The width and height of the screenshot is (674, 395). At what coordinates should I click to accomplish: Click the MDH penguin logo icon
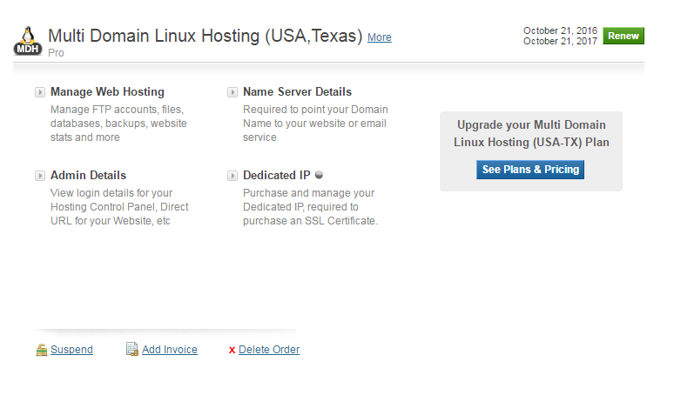pyautogui.click(x=28, y=41)
